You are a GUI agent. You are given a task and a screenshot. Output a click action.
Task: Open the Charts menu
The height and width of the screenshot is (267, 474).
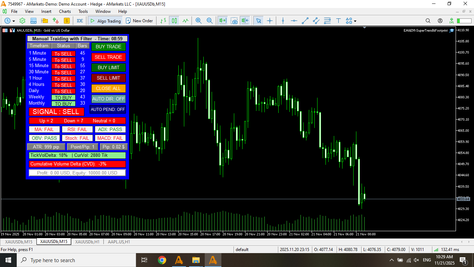point(65,11)
